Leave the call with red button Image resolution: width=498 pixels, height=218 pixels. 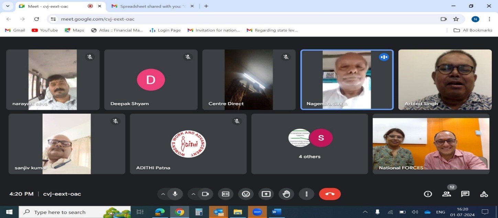point(330,194)
